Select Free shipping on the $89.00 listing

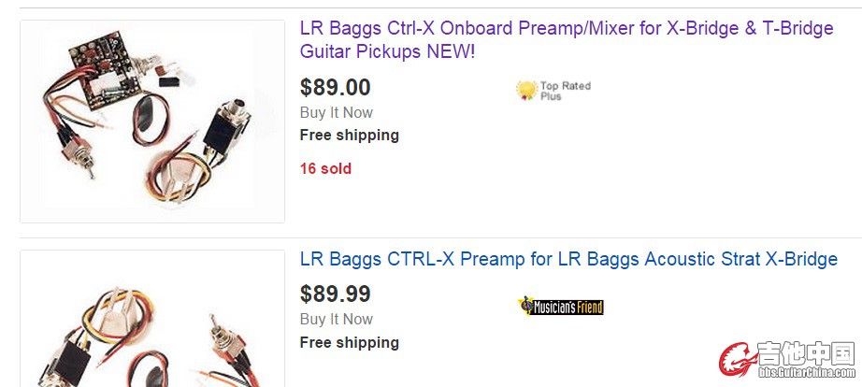click(349, 135)
